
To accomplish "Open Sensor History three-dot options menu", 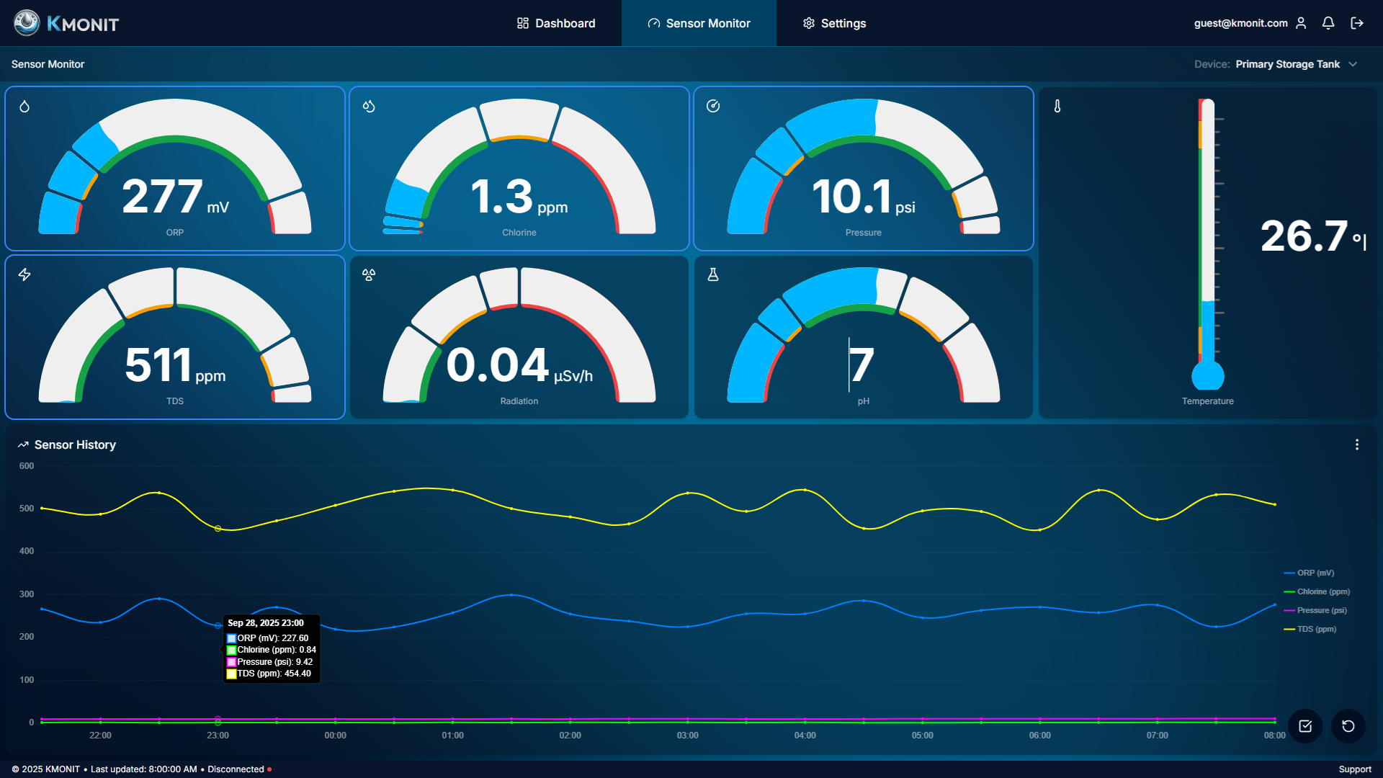I will 1357,445.
